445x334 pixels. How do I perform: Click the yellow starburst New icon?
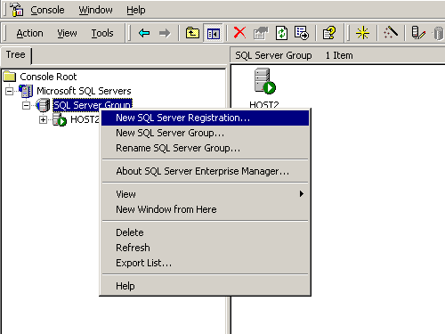pyautogui.click(x=362, y=33)
